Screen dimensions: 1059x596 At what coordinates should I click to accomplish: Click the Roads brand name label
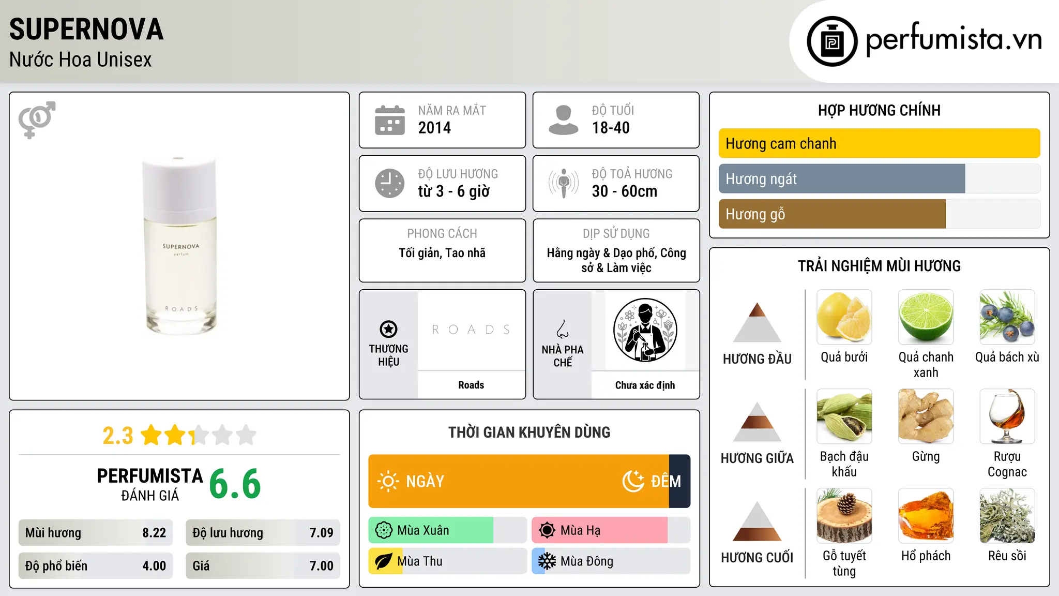click(471, 385)
